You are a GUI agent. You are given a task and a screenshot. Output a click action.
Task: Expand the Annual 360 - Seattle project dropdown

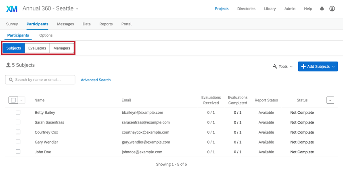pos(77,9)
